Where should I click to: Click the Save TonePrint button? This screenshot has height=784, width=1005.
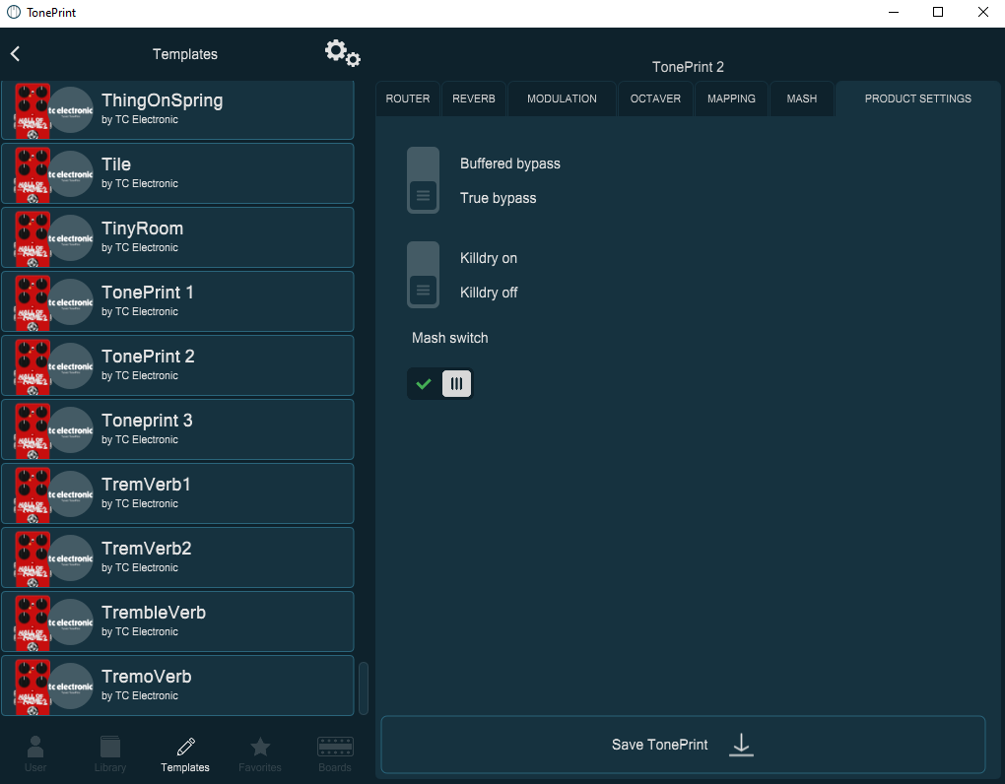pos(683,745)
